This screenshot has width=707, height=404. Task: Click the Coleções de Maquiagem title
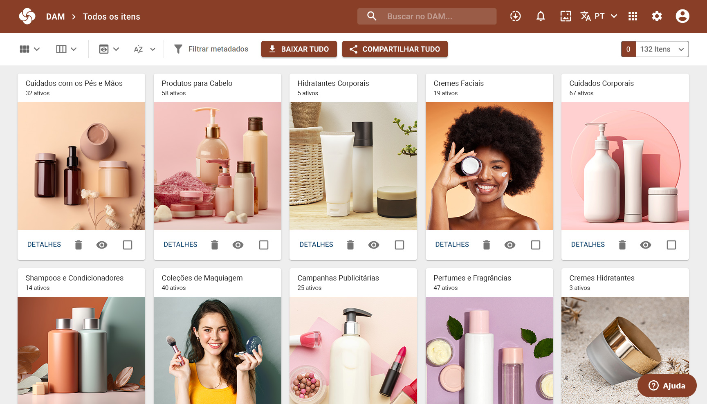(x=202, y=278)
